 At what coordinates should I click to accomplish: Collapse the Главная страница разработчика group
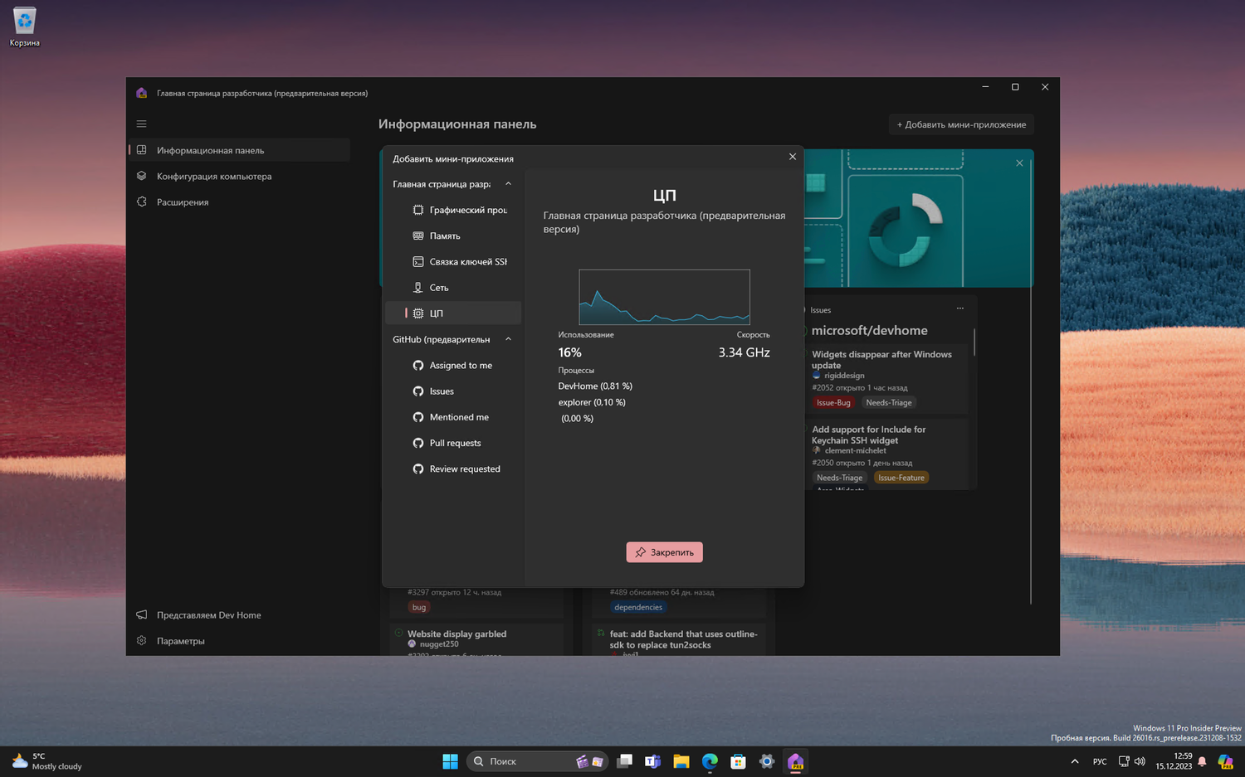[508, 184]
